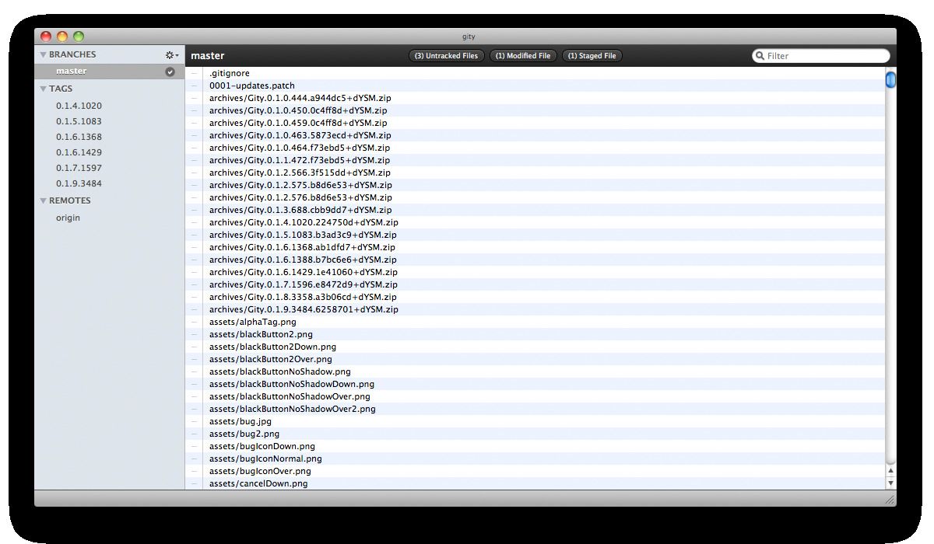This screenshot has width=934, height=544.
Task: Click the minus icon beside 0001-updates.patch
Action: point(194,85)
